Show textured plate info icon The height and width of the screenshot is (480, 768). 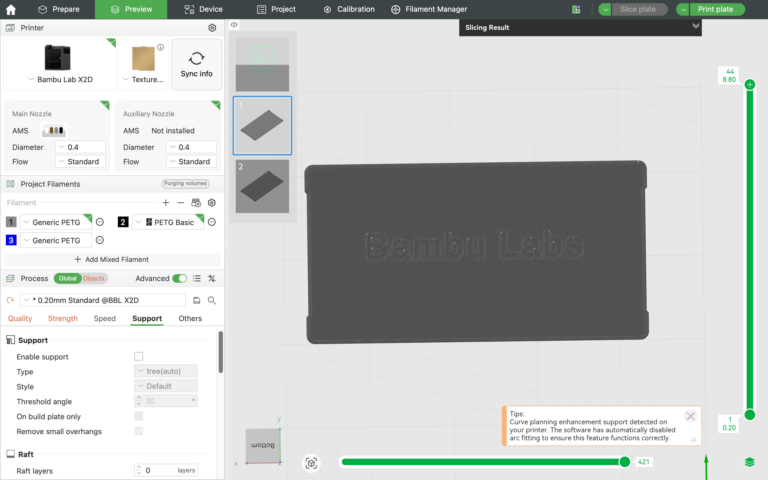tap(161, 47)
